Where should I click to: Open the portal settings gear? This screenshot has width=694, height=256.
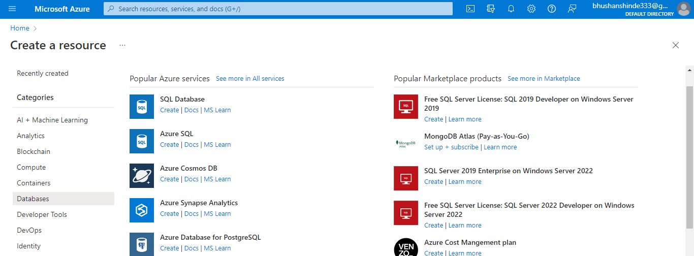(531, 9)
